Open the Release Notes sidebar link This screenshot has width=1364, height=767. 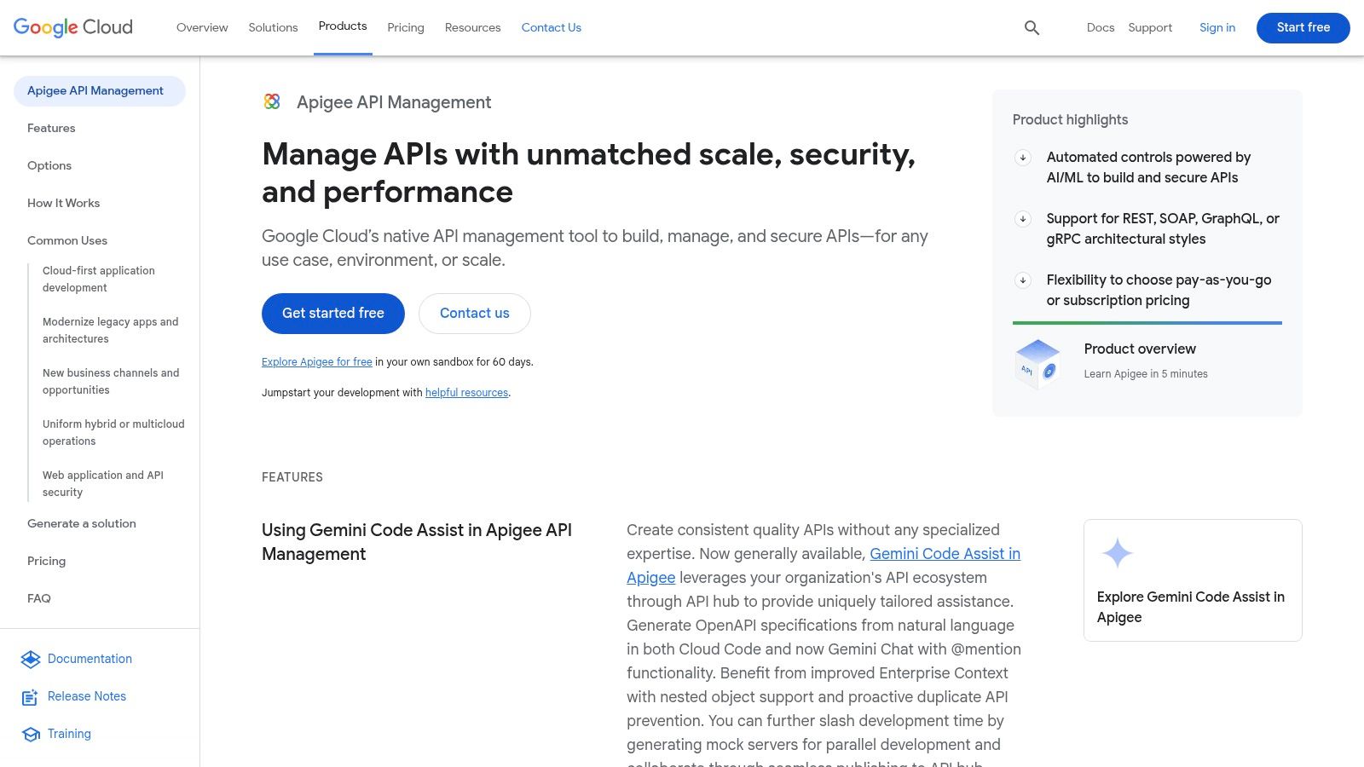[x=87, y=696]
